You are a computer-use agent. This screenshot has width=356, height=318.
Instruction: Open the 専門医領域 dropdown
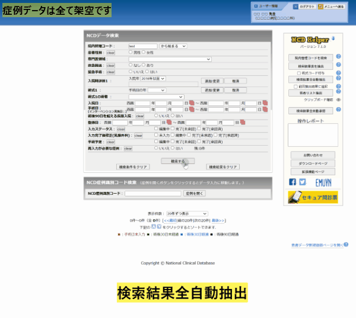click(170, 59)
